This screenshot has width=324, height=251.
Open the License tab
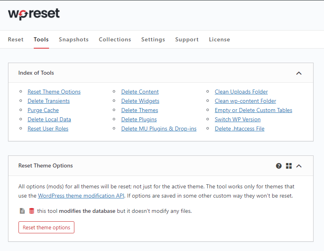coord(219,39)
